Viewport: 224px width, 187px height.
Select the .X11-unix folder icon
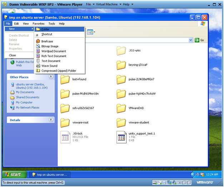tap(121, 51)
